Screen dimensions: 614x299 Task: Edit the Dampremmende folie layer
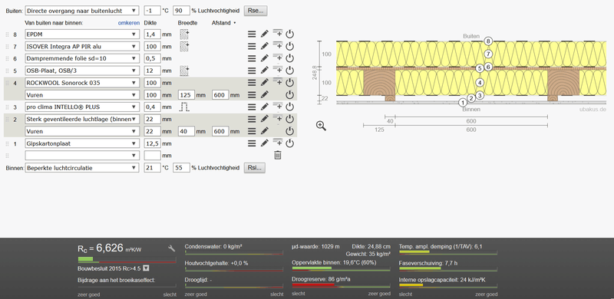pos(264,58)
